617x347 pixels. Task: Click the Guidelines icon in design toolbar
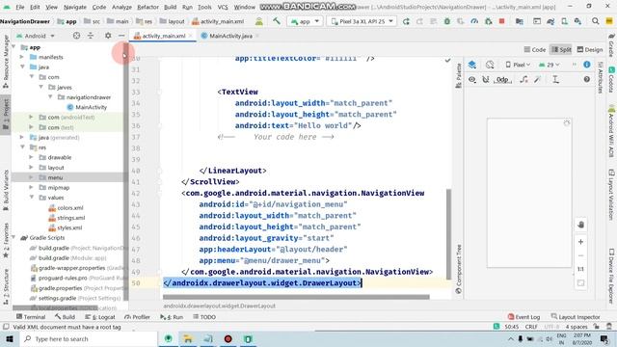(555, 79)
